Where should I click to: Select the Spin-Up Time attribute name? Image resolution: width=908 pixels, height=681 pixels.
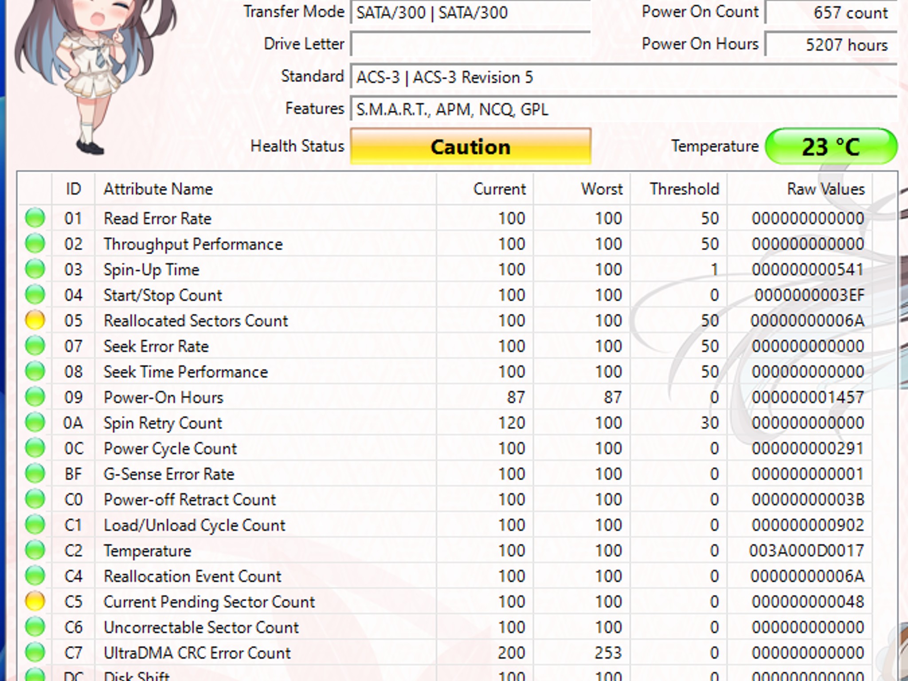[x=151, y=270]
